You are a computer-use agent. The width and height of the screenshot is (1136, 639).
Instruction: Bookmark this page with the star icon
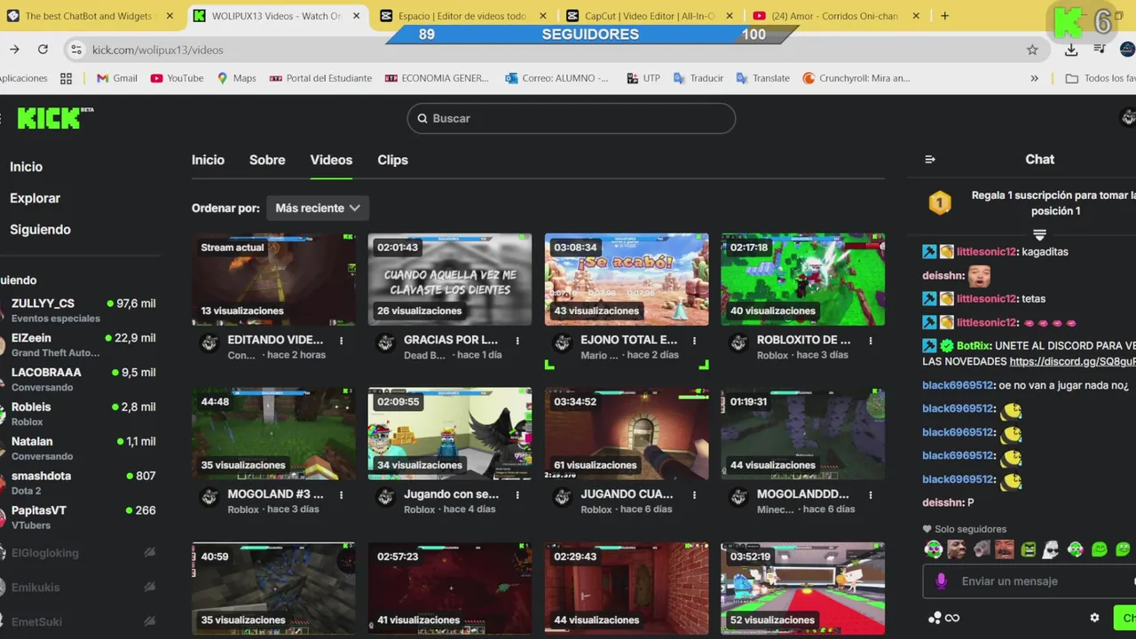click(x=1032, y=50)
